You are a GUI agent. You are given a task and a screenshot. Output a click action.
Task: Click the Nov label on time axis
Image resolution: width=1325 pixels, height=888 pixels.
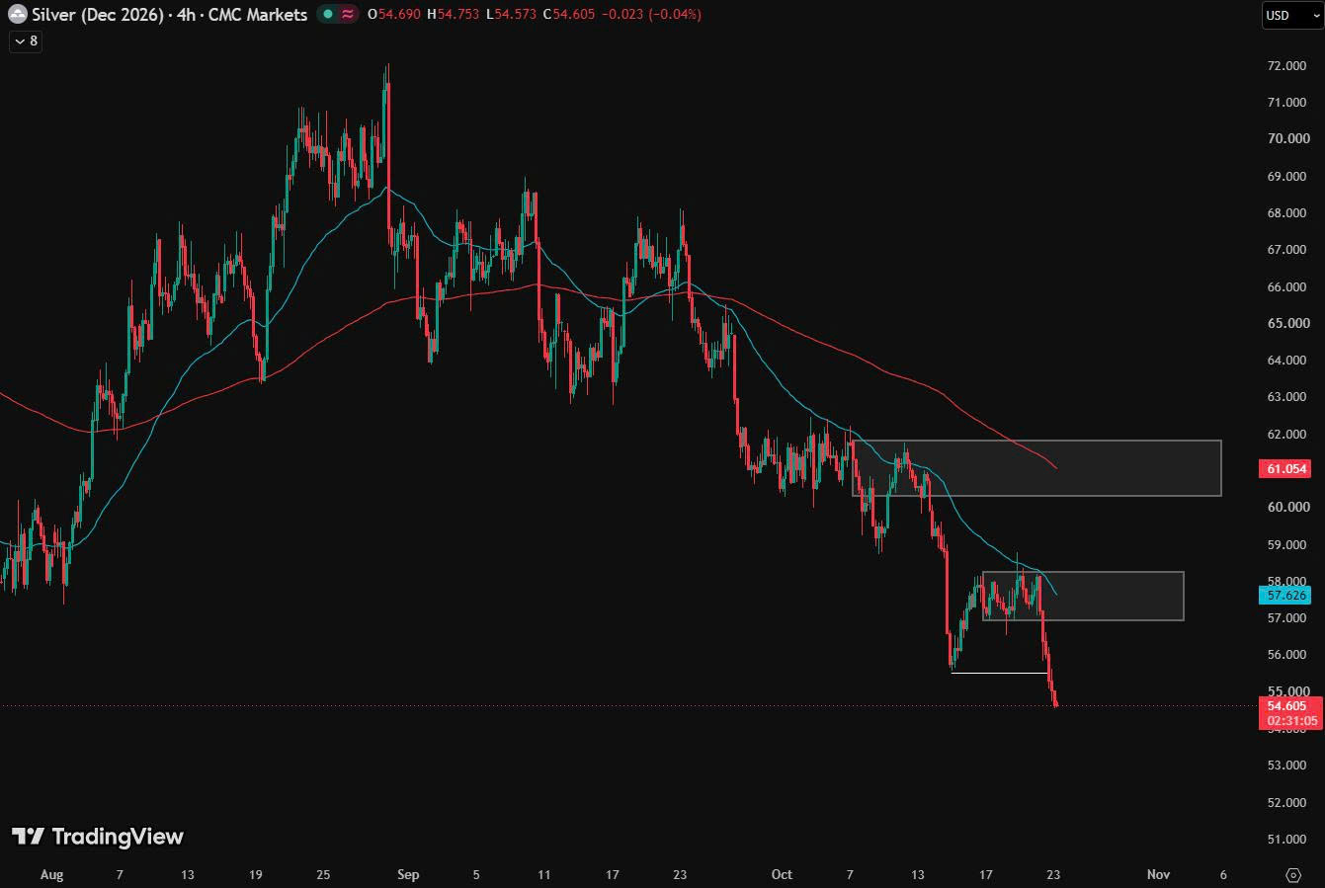(1158, 874)
